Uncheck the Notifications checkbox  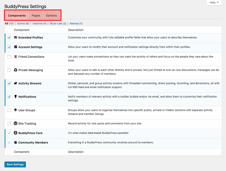coord(9,97)
